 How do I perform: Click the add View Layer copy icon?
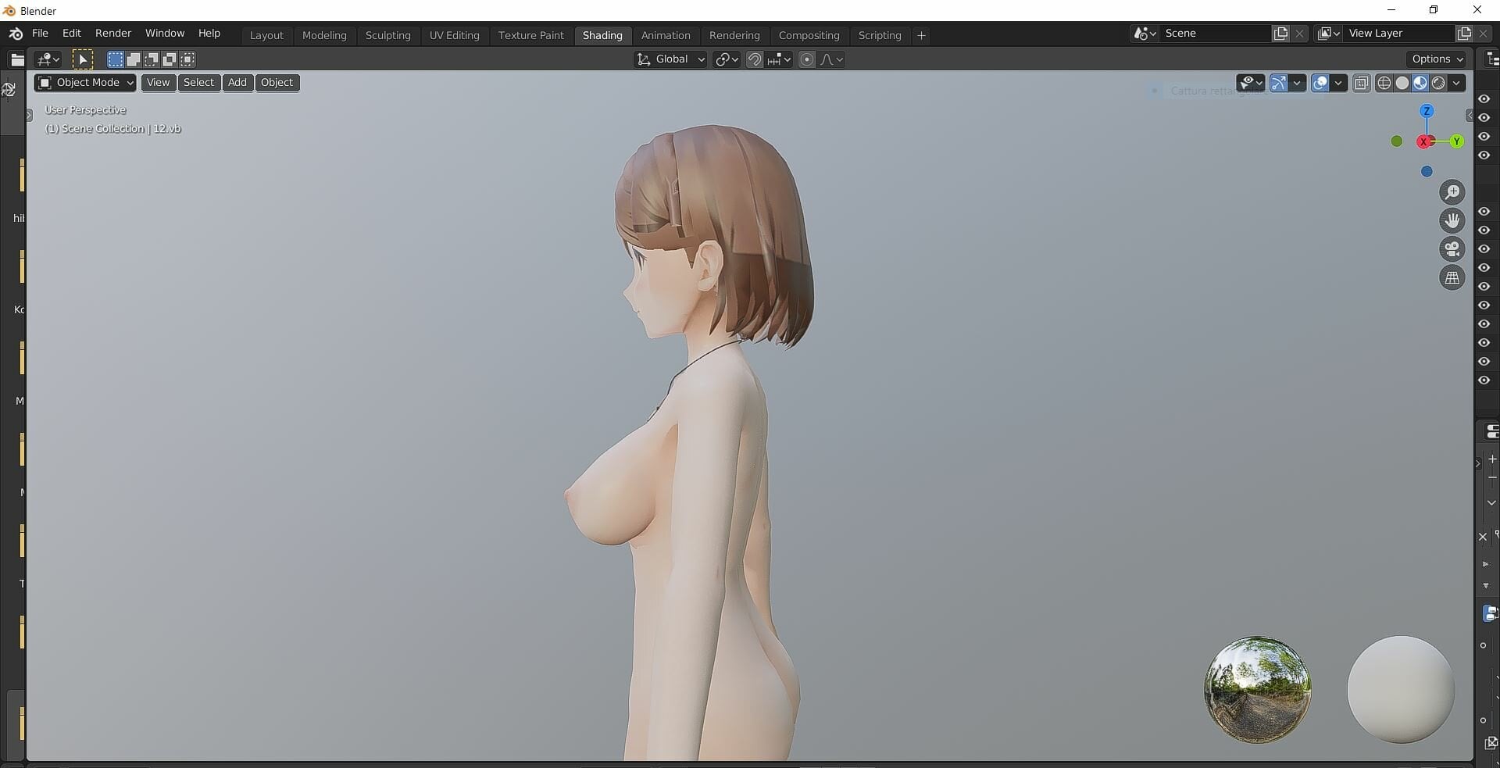click(x=1464, y=34)
